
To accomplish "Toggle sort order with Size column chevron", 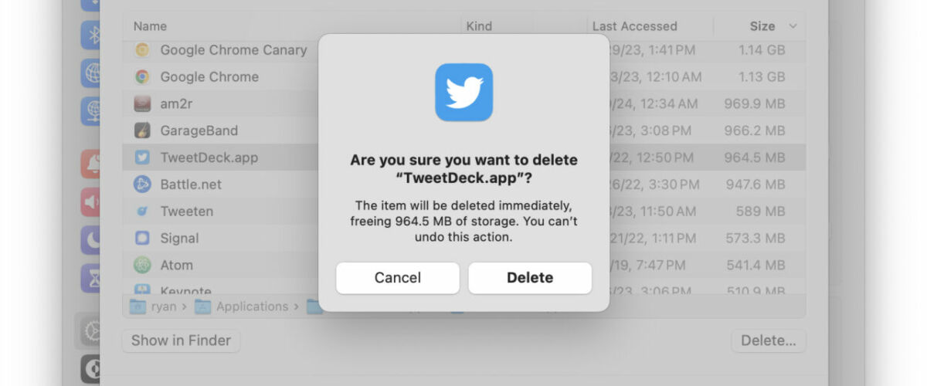I will (x=793, y=26).
